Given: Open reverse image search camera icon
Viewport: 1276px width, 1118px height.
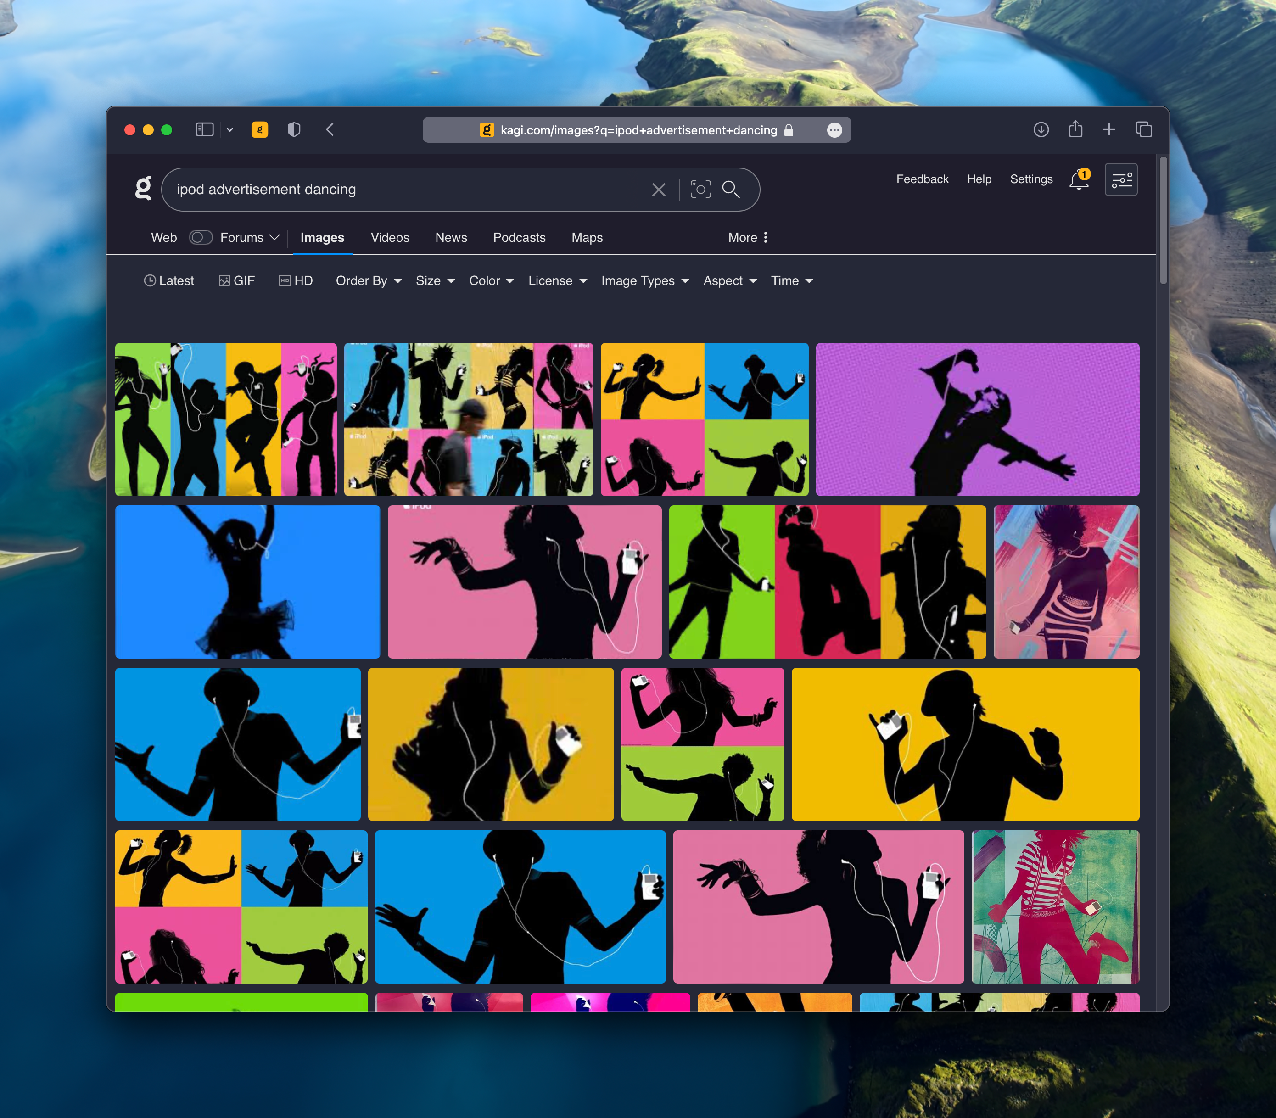Looking at the screenshot, I should pyautogui.click(x=700, y=189).
